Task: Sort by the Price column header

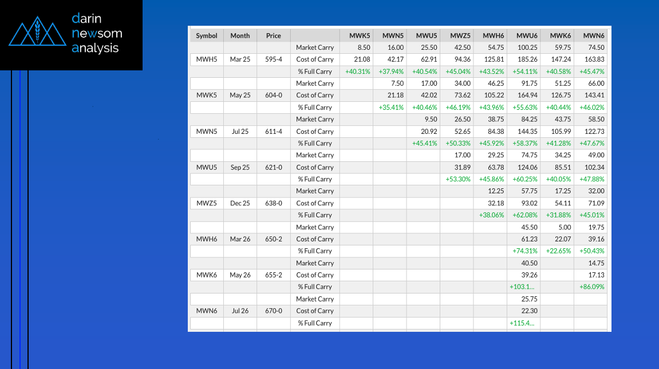Action: tap(274, 35)
